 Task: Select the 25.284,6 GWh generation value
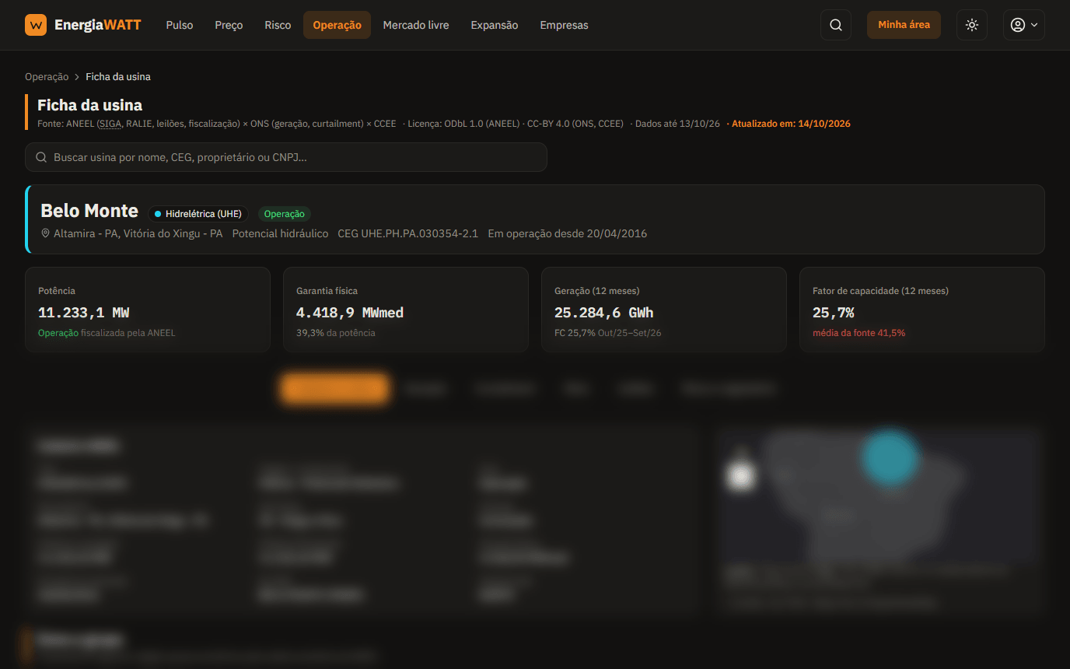[604, 313]
